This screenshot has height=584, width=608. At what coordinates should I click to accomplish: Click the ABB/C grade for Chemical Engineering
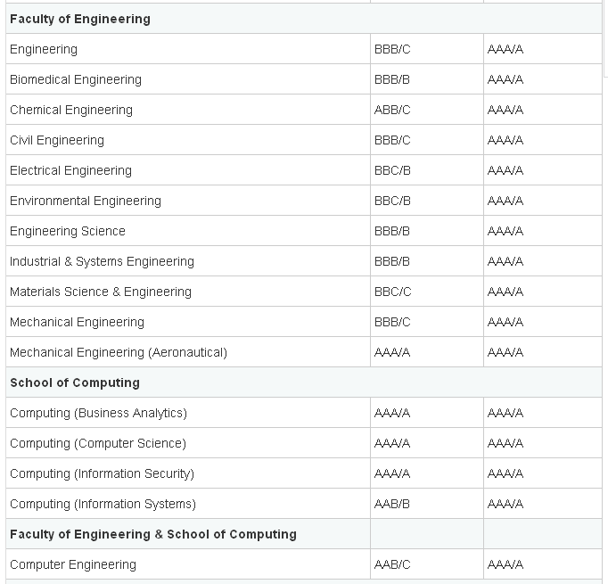pyautogui.click(x=392, y=110)
